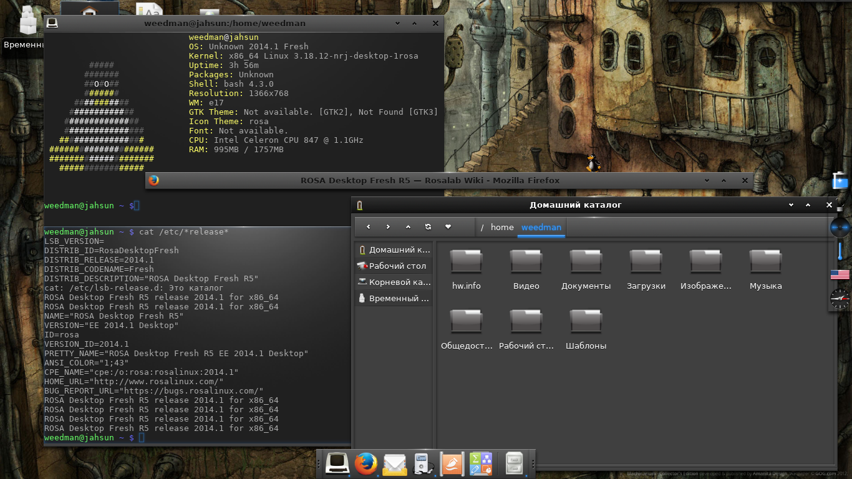This screenshot has width=852, height=479.
Task: Go back in file manager navigation
Action: [369, 227]
